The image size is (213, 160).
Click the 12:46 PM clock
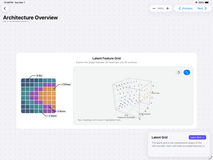(8, 3)
